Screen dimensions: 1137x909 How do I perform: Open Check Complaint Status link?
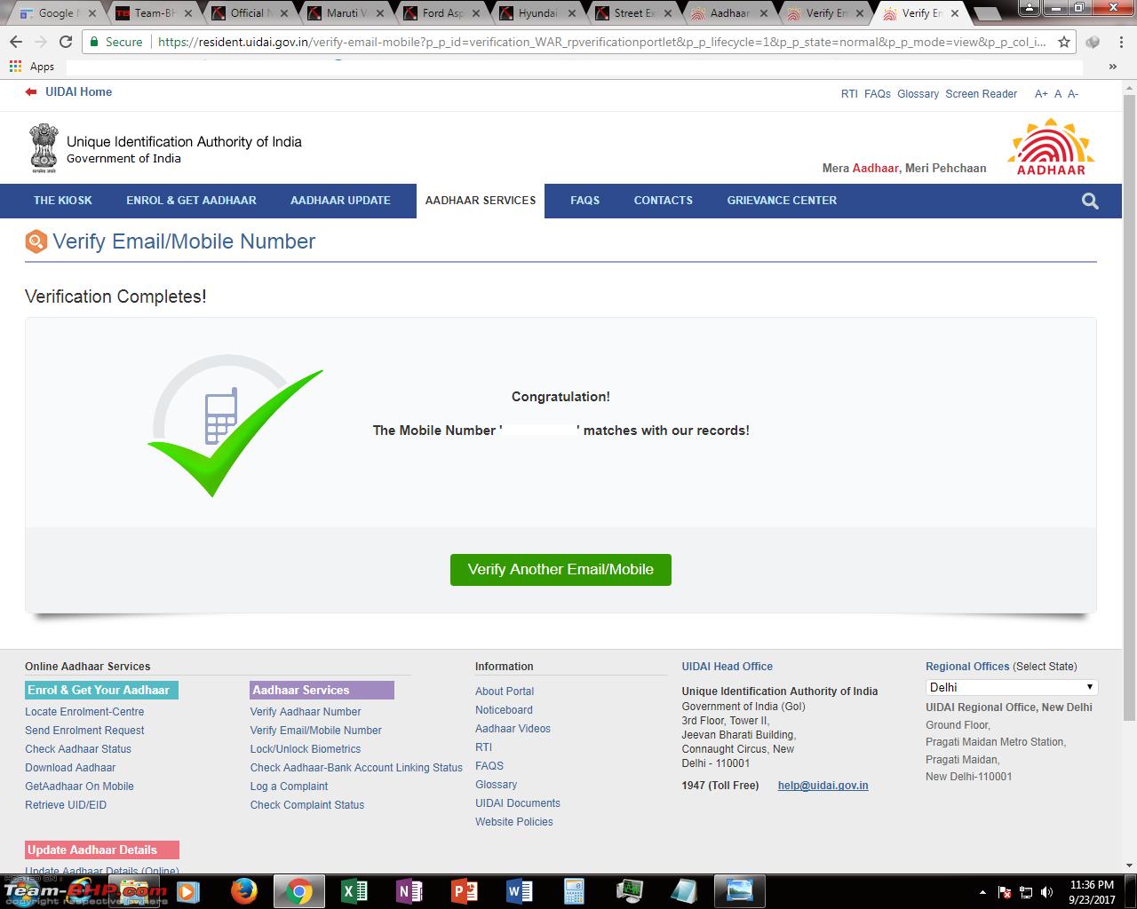coord(307,805)
